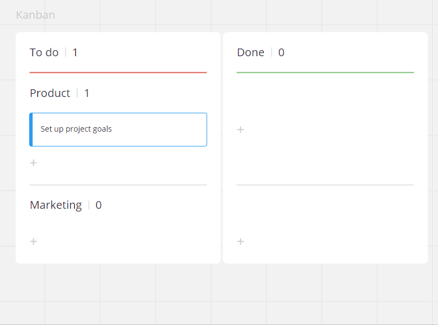Image resolution: width=438 pixels, height=325 pixels.
Task: Add a card under Marketing in To do
Action: 34,241
